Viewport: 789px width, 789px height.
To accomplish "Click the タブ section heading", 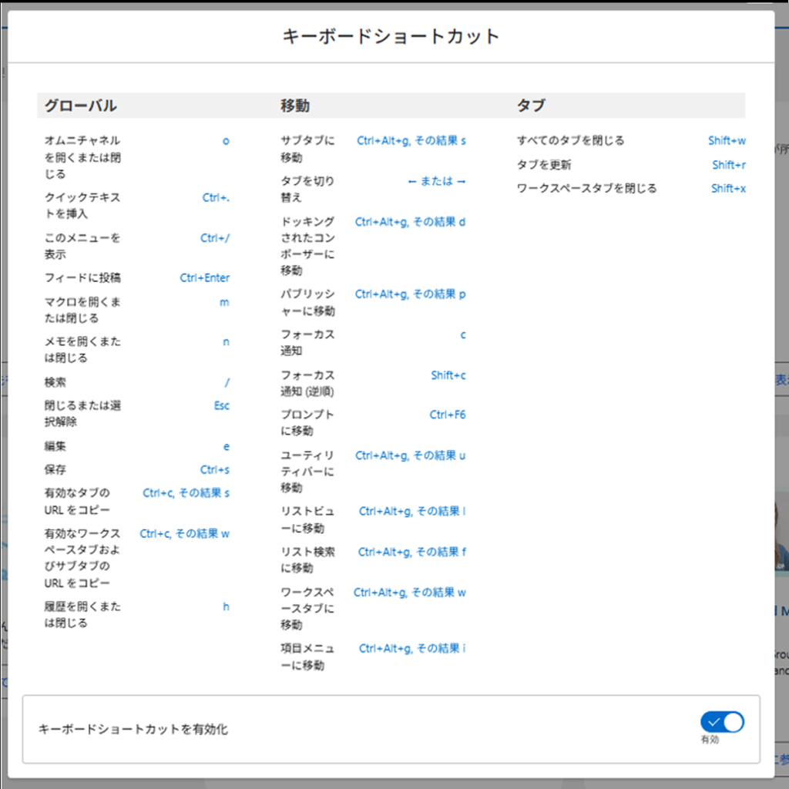I will click(x=531, y=106).
